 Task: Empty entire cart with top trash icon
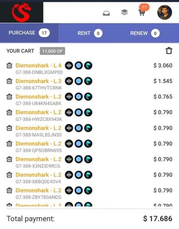click(169, 51)
